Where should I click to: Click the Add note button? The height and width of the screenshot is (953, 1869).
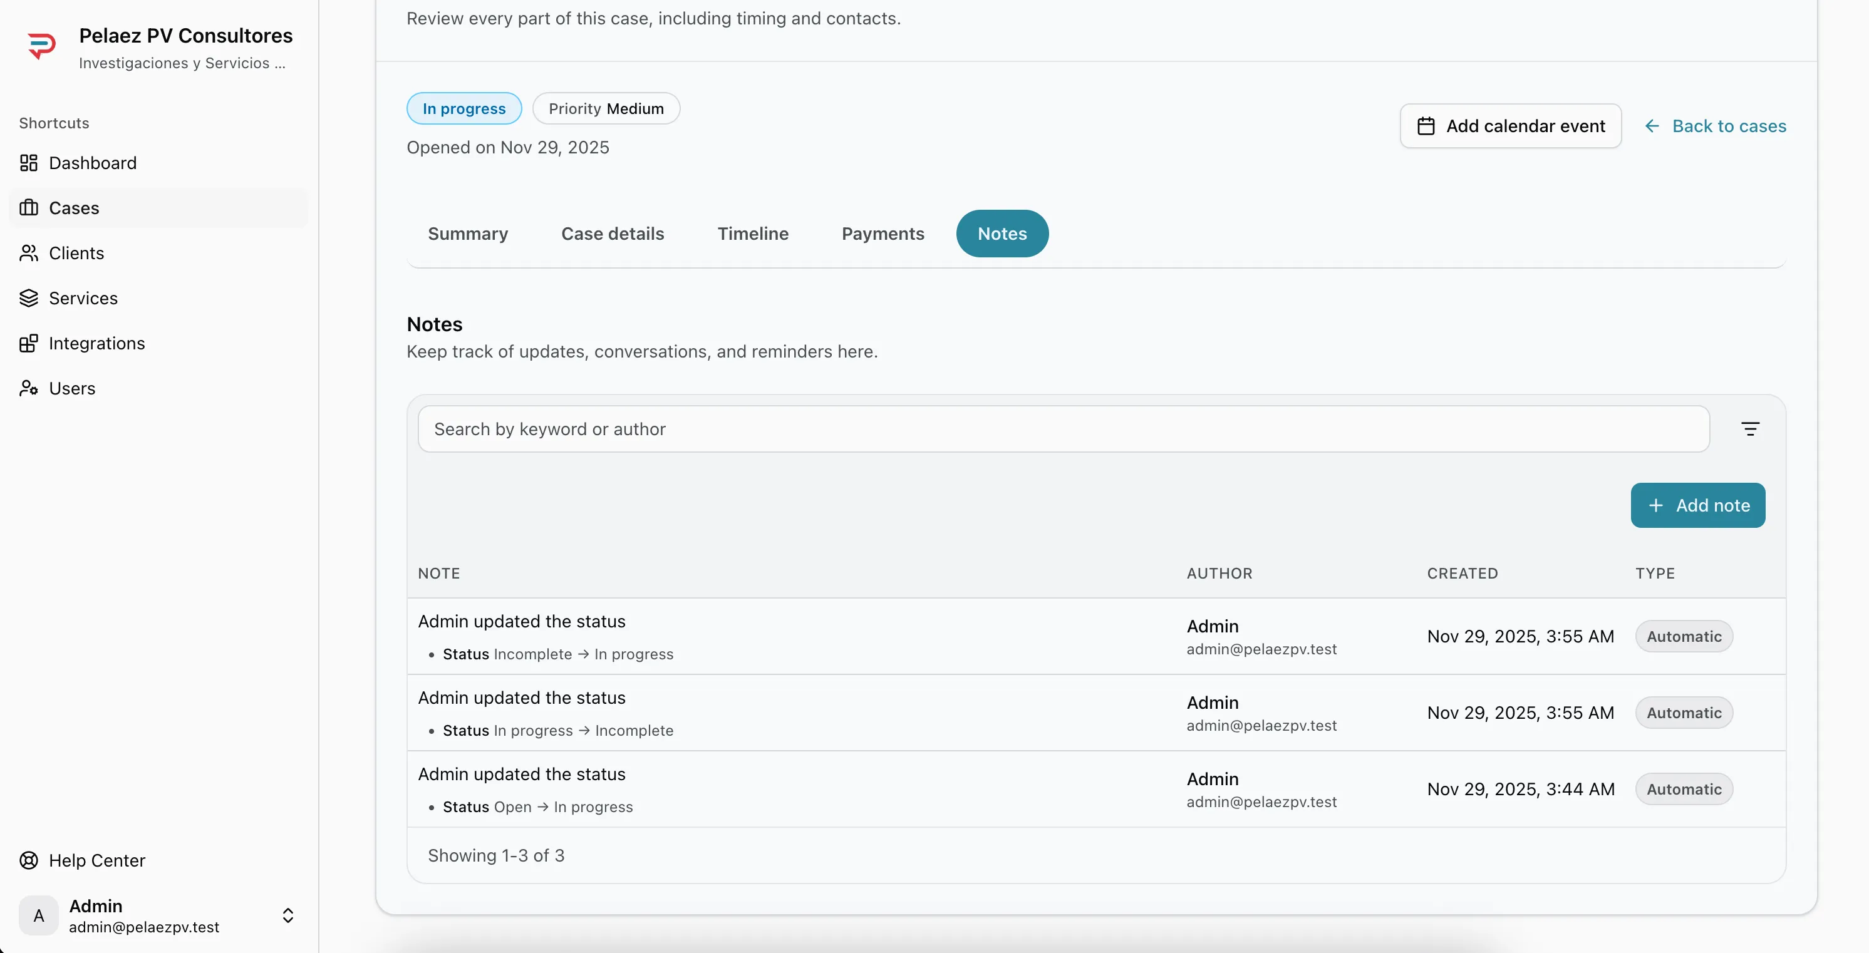pos(1697,505)
